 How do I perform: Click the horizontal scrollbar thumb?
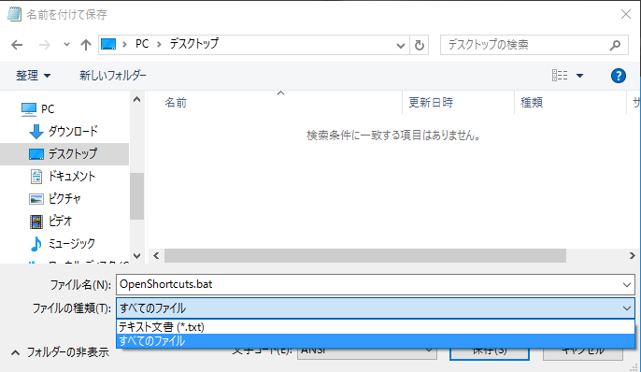coord(365,255)
